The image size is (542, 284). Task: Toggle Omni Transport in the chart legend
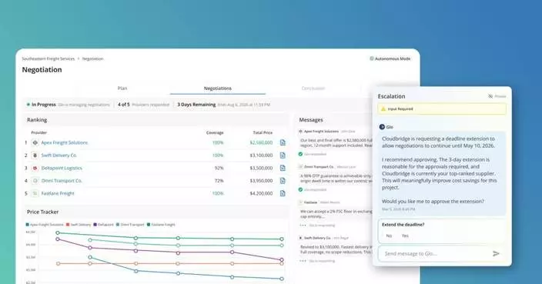coord(130,225)
